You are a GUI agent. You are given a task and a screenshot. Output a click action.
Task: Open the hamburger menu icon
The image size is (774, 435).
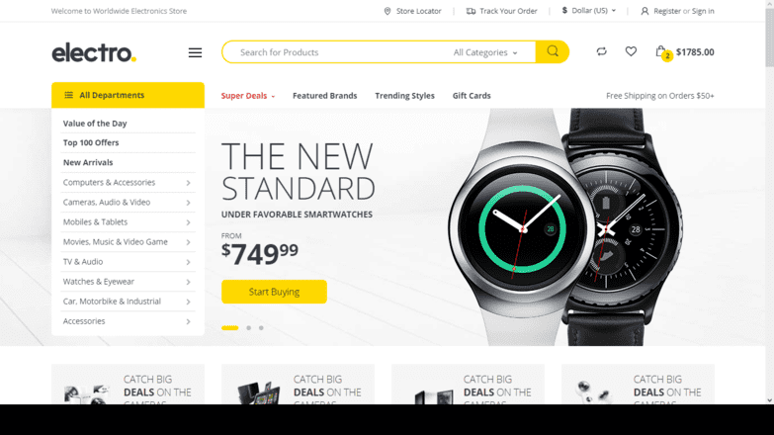(x=195, y=52)
